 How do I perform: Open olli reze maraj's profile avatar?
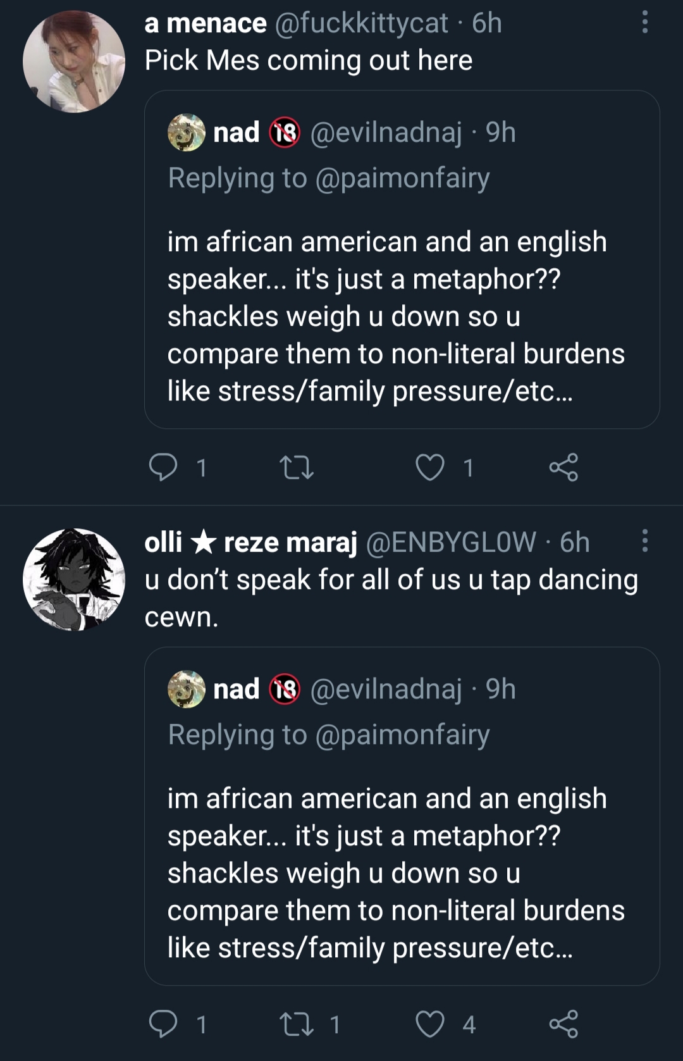coord(74,580)
